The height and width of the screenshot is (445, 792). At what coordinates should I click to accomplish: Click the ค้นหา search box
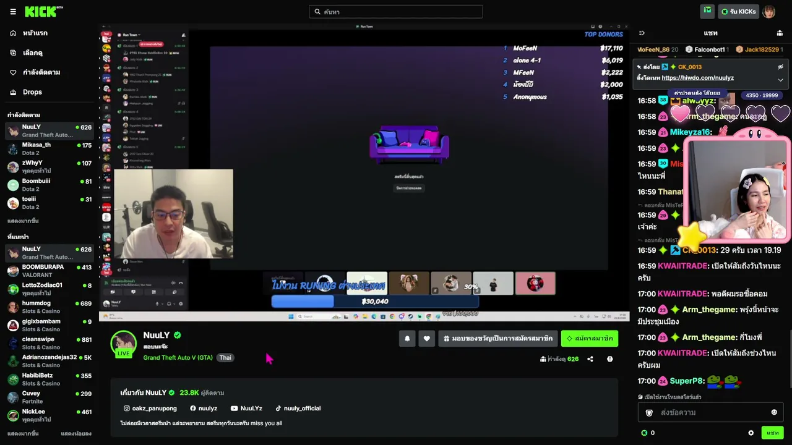click(396, 12)
